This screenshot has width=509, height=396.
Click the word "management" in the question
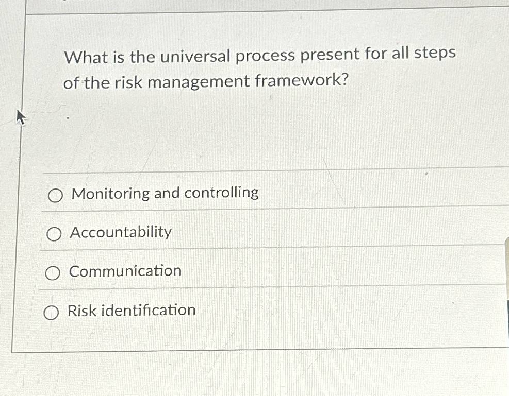(199, 82)
